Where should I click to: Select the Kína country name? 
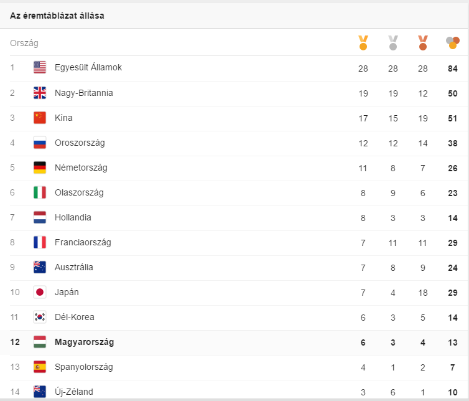point(63,118)
